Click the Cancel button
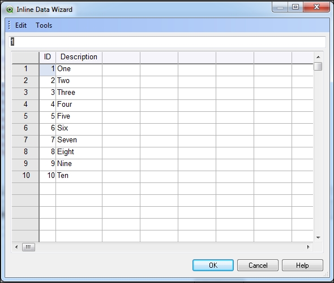The height and width of the screenshot is (283, 334). (x=258, y=265)
